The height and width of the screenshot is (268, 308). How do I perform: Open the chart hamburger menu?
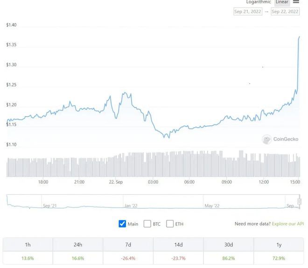coord(296,2)
